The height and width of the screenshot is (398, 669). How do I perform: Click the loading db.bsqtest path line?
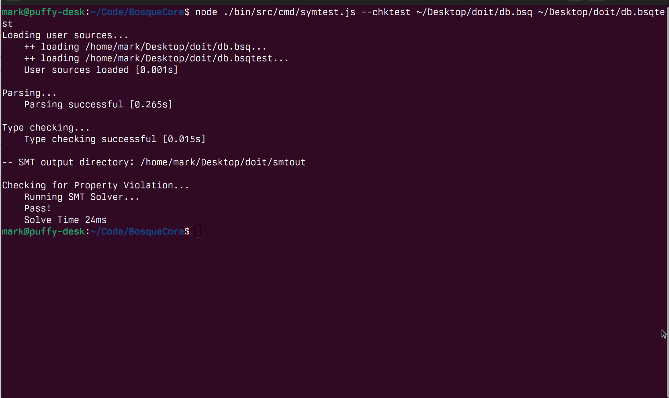click(x=156, y=58)
